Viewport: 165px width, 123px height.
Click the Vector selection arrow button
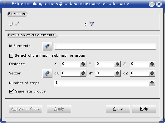pyautogui.click(x=47, y=73)
